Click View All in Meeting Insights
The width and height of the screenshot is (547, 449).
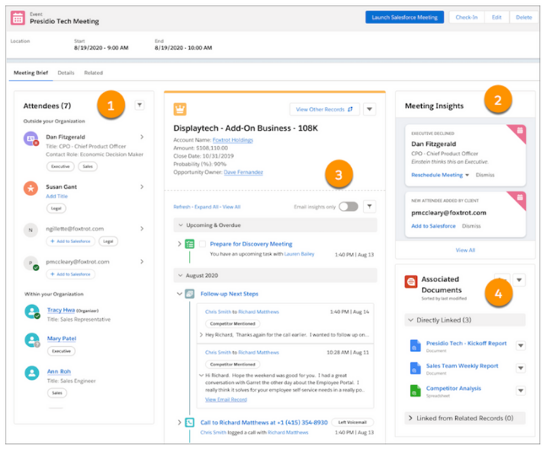point(465,250)
